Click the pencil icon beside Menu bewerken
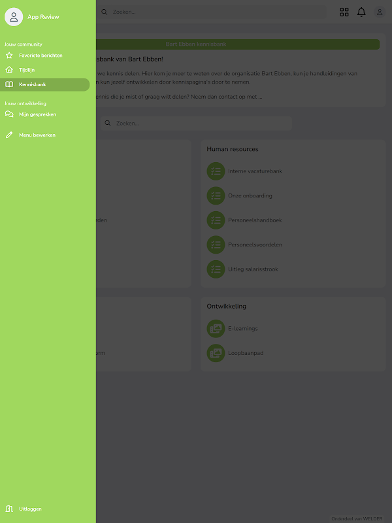The height and width of the screenshot is (523, 392). point(9,135)
